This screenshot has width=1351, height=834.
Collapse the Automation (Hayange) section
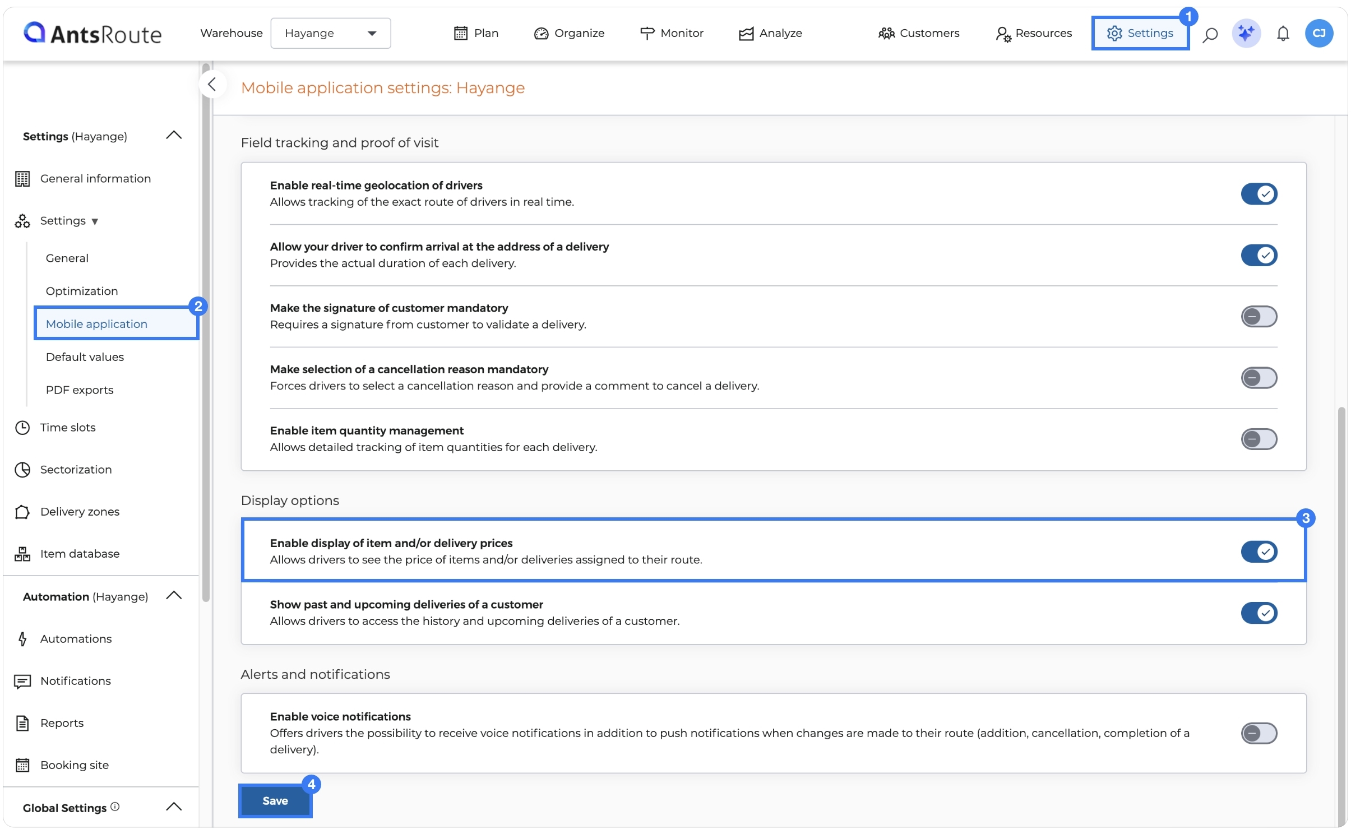174,595
